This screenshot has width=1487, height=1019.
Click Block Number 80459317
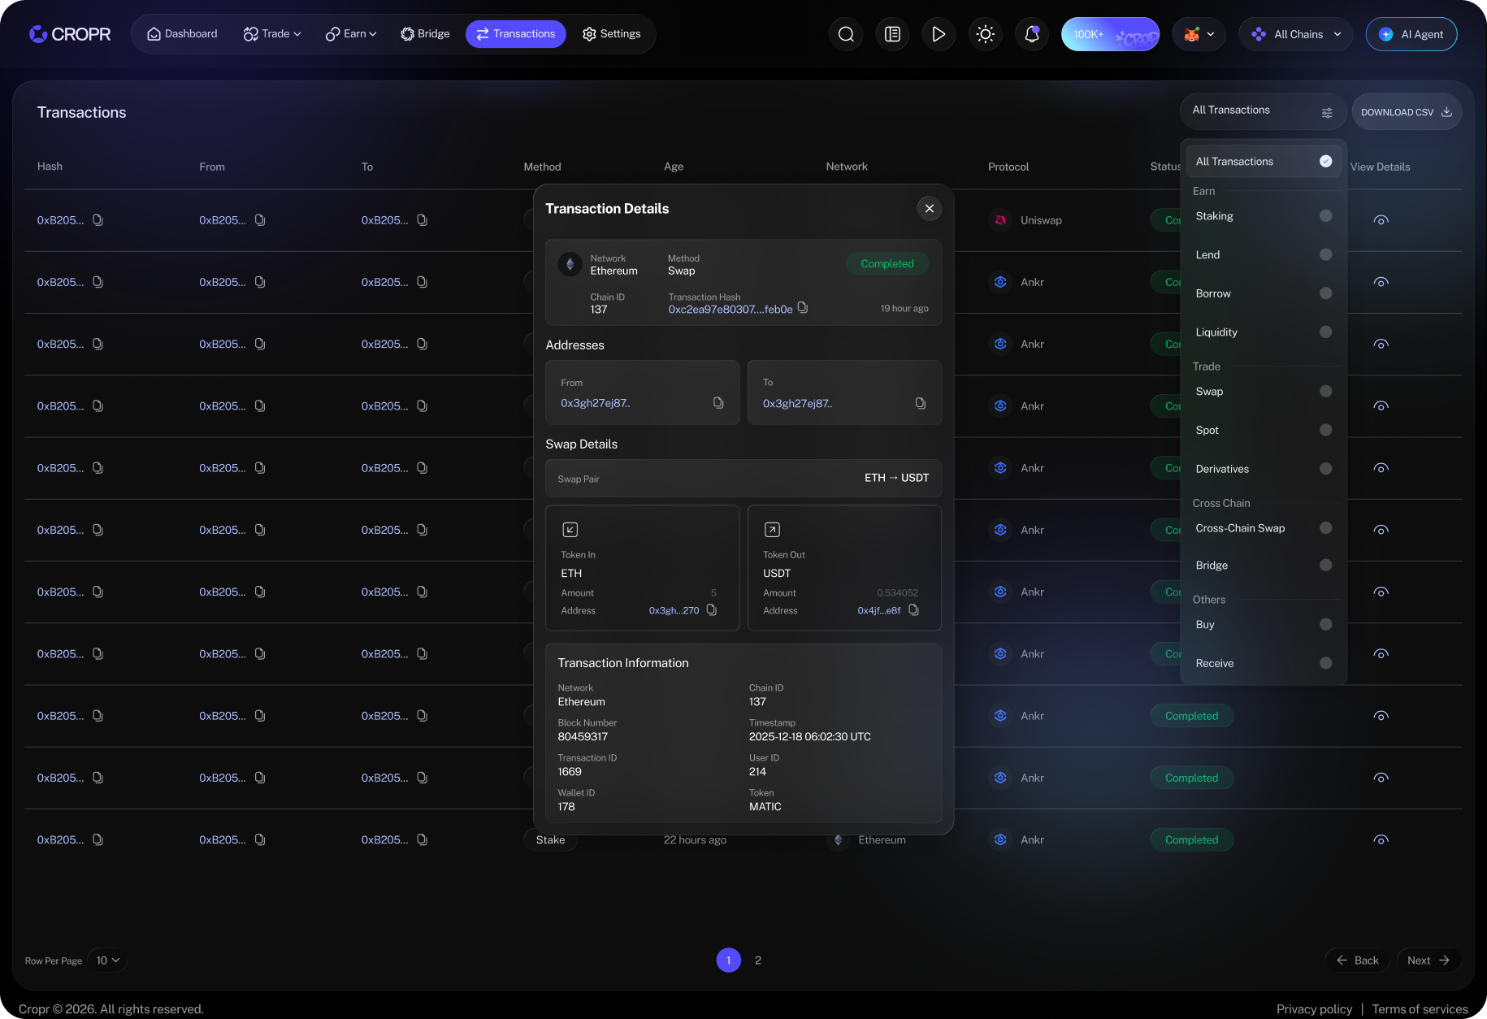(583, 737)
